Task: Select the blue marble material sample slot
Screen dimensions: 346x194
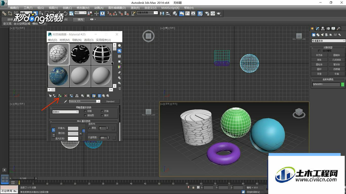Action: (x=59, y=76)
